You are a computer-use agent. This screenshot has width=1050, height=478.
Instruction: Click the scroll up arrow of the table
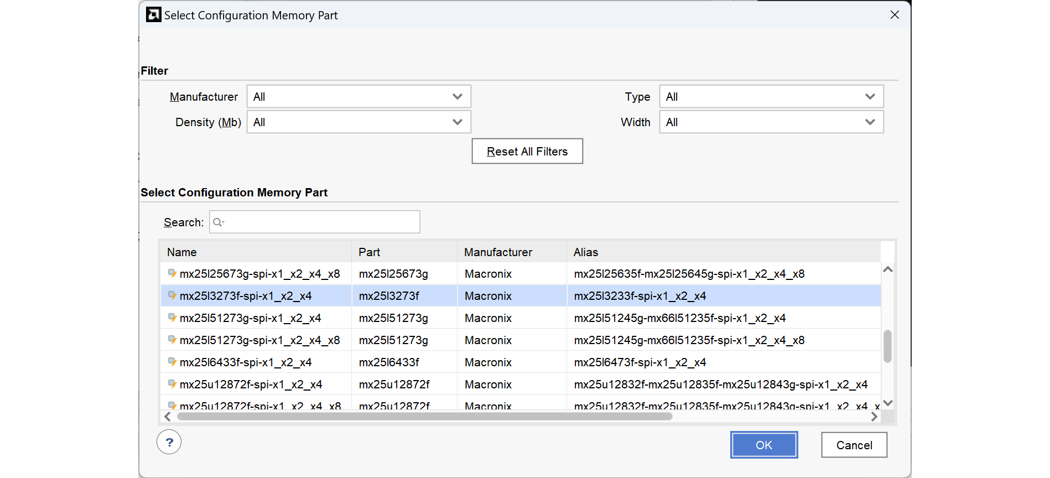(888, 269)
